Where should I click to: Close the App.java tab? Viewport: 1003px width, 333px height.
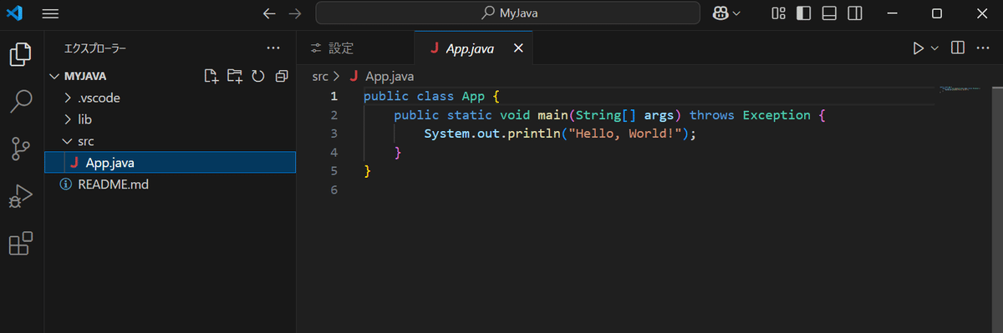[x=518, y=48]
